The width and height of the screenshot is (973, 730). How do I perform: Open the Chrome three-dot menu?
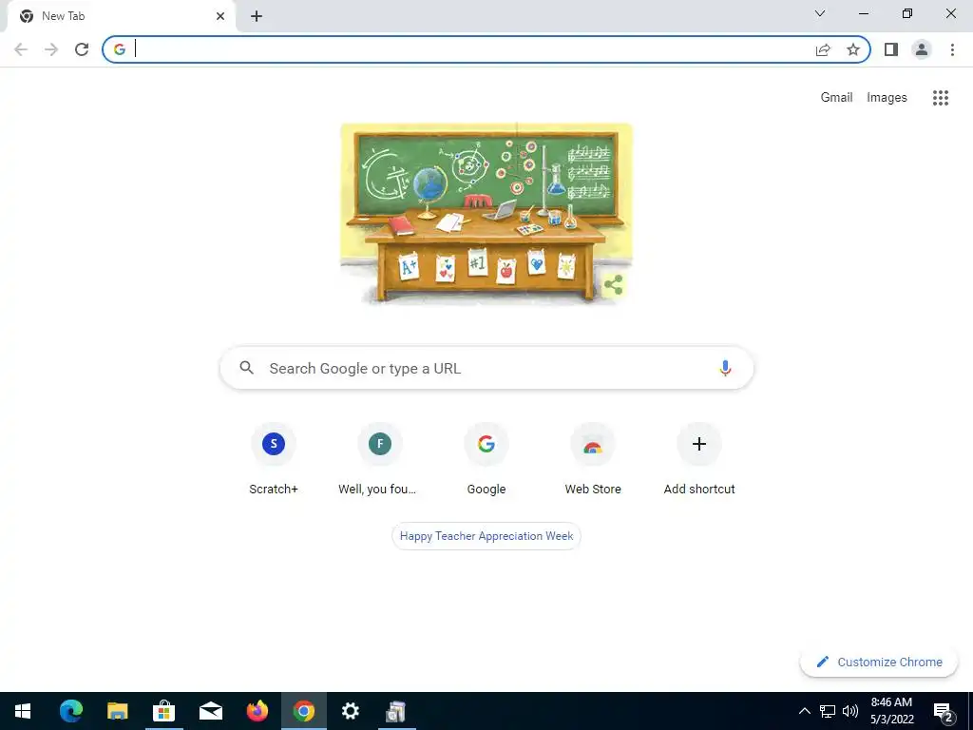952,49
